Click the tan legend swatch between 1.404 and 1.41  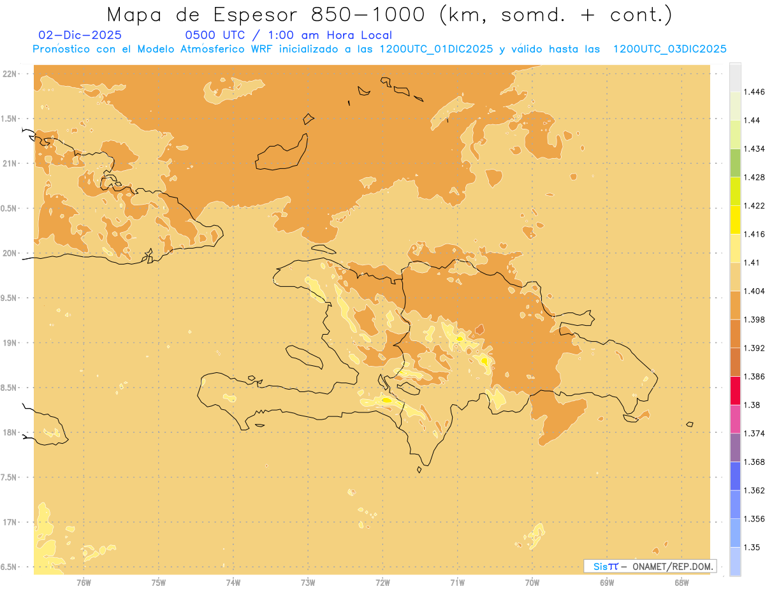click(x=735, y=277)
